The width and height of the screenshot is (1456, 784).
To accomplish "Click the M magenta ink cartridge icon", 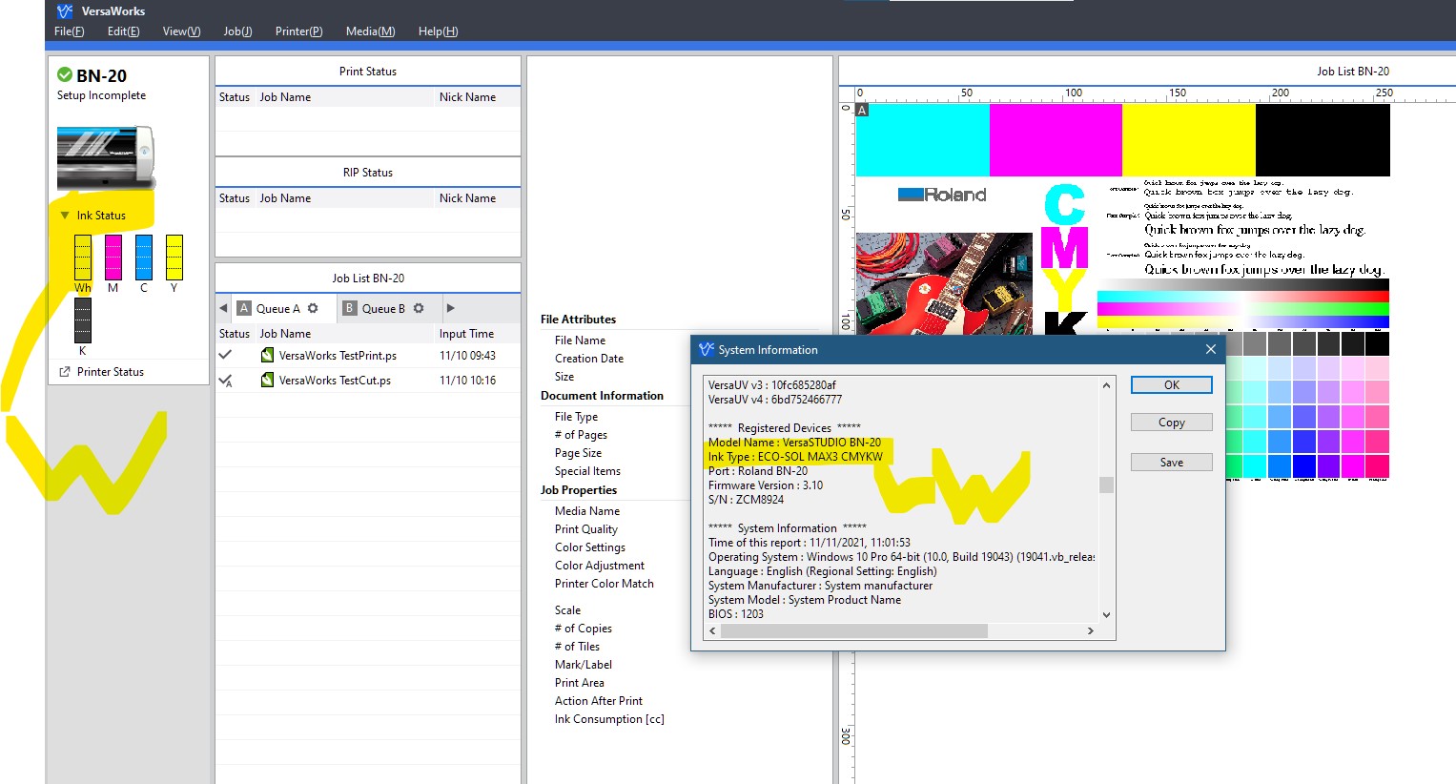I will (113, 258).
